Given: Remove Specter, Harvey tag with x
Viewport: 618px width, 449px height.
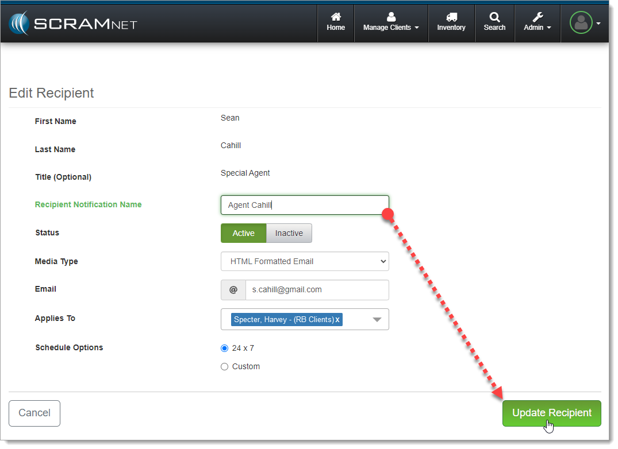Looking at the screenshot, I should tap(337, 320).
